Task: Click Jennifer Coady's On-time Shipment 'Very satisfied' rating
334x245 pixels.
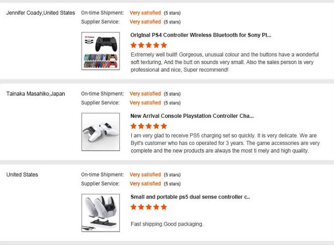Action: 145,13
